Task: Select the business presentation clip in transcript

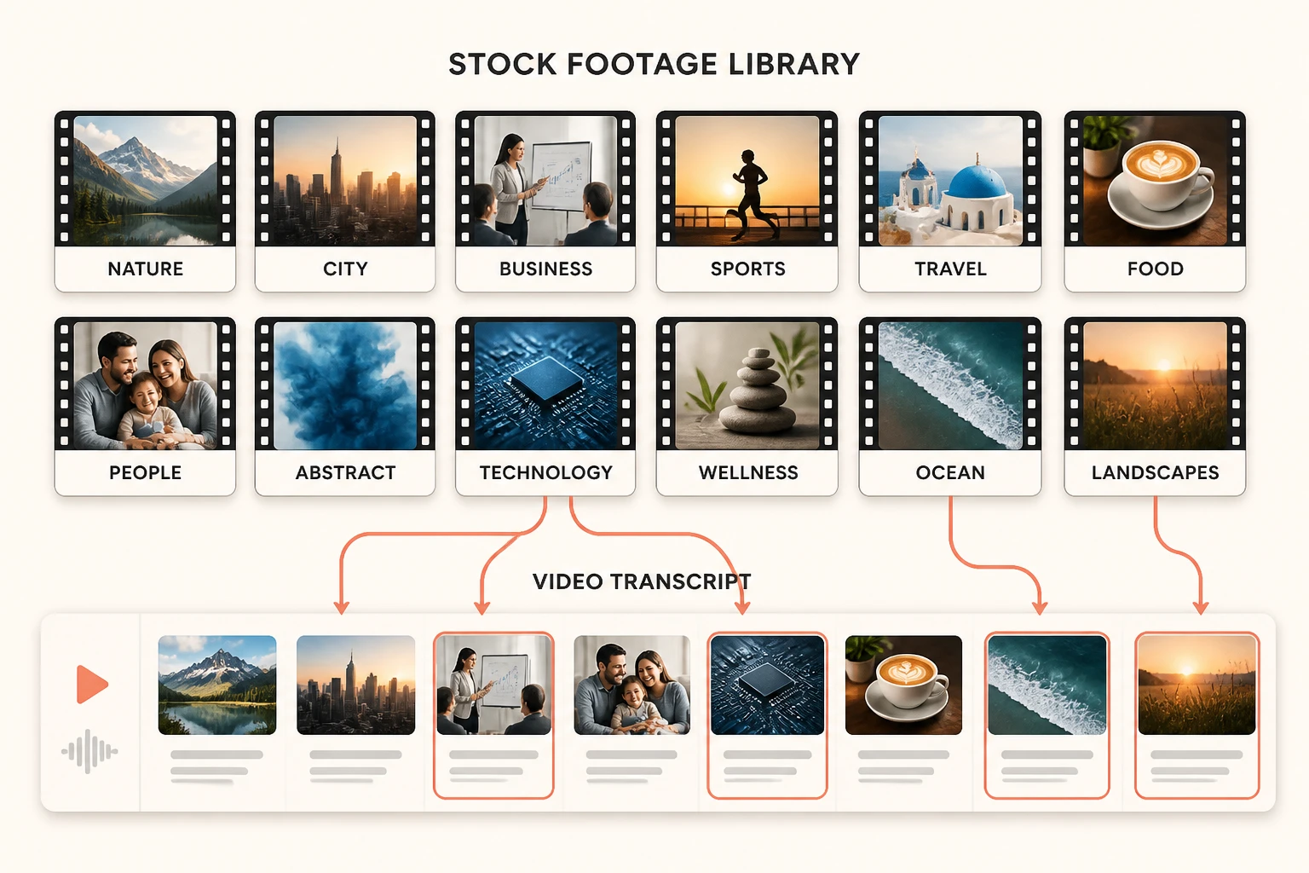Action: click(x=493, y=714)
